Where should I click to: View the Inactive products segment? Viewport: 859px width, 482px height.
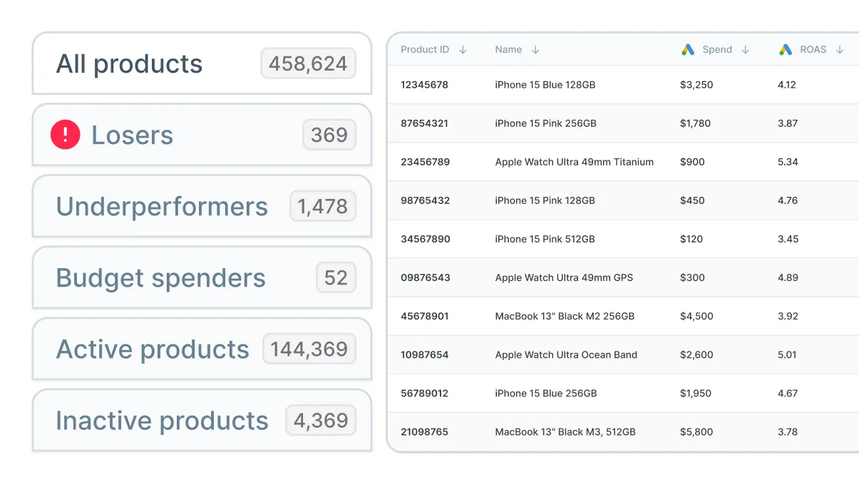click(202, 420)
